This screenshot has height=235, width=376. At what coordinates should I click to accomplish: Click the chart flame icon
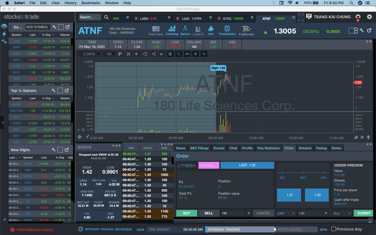tap(161, 54)
